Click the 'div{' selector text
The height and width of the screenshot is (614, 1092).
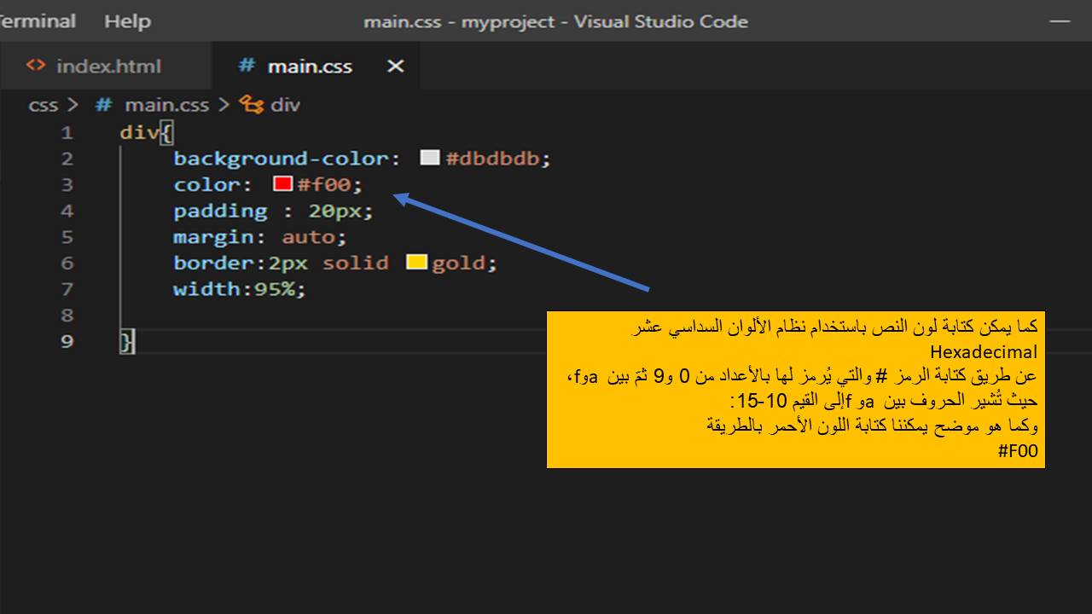[147, 132]
